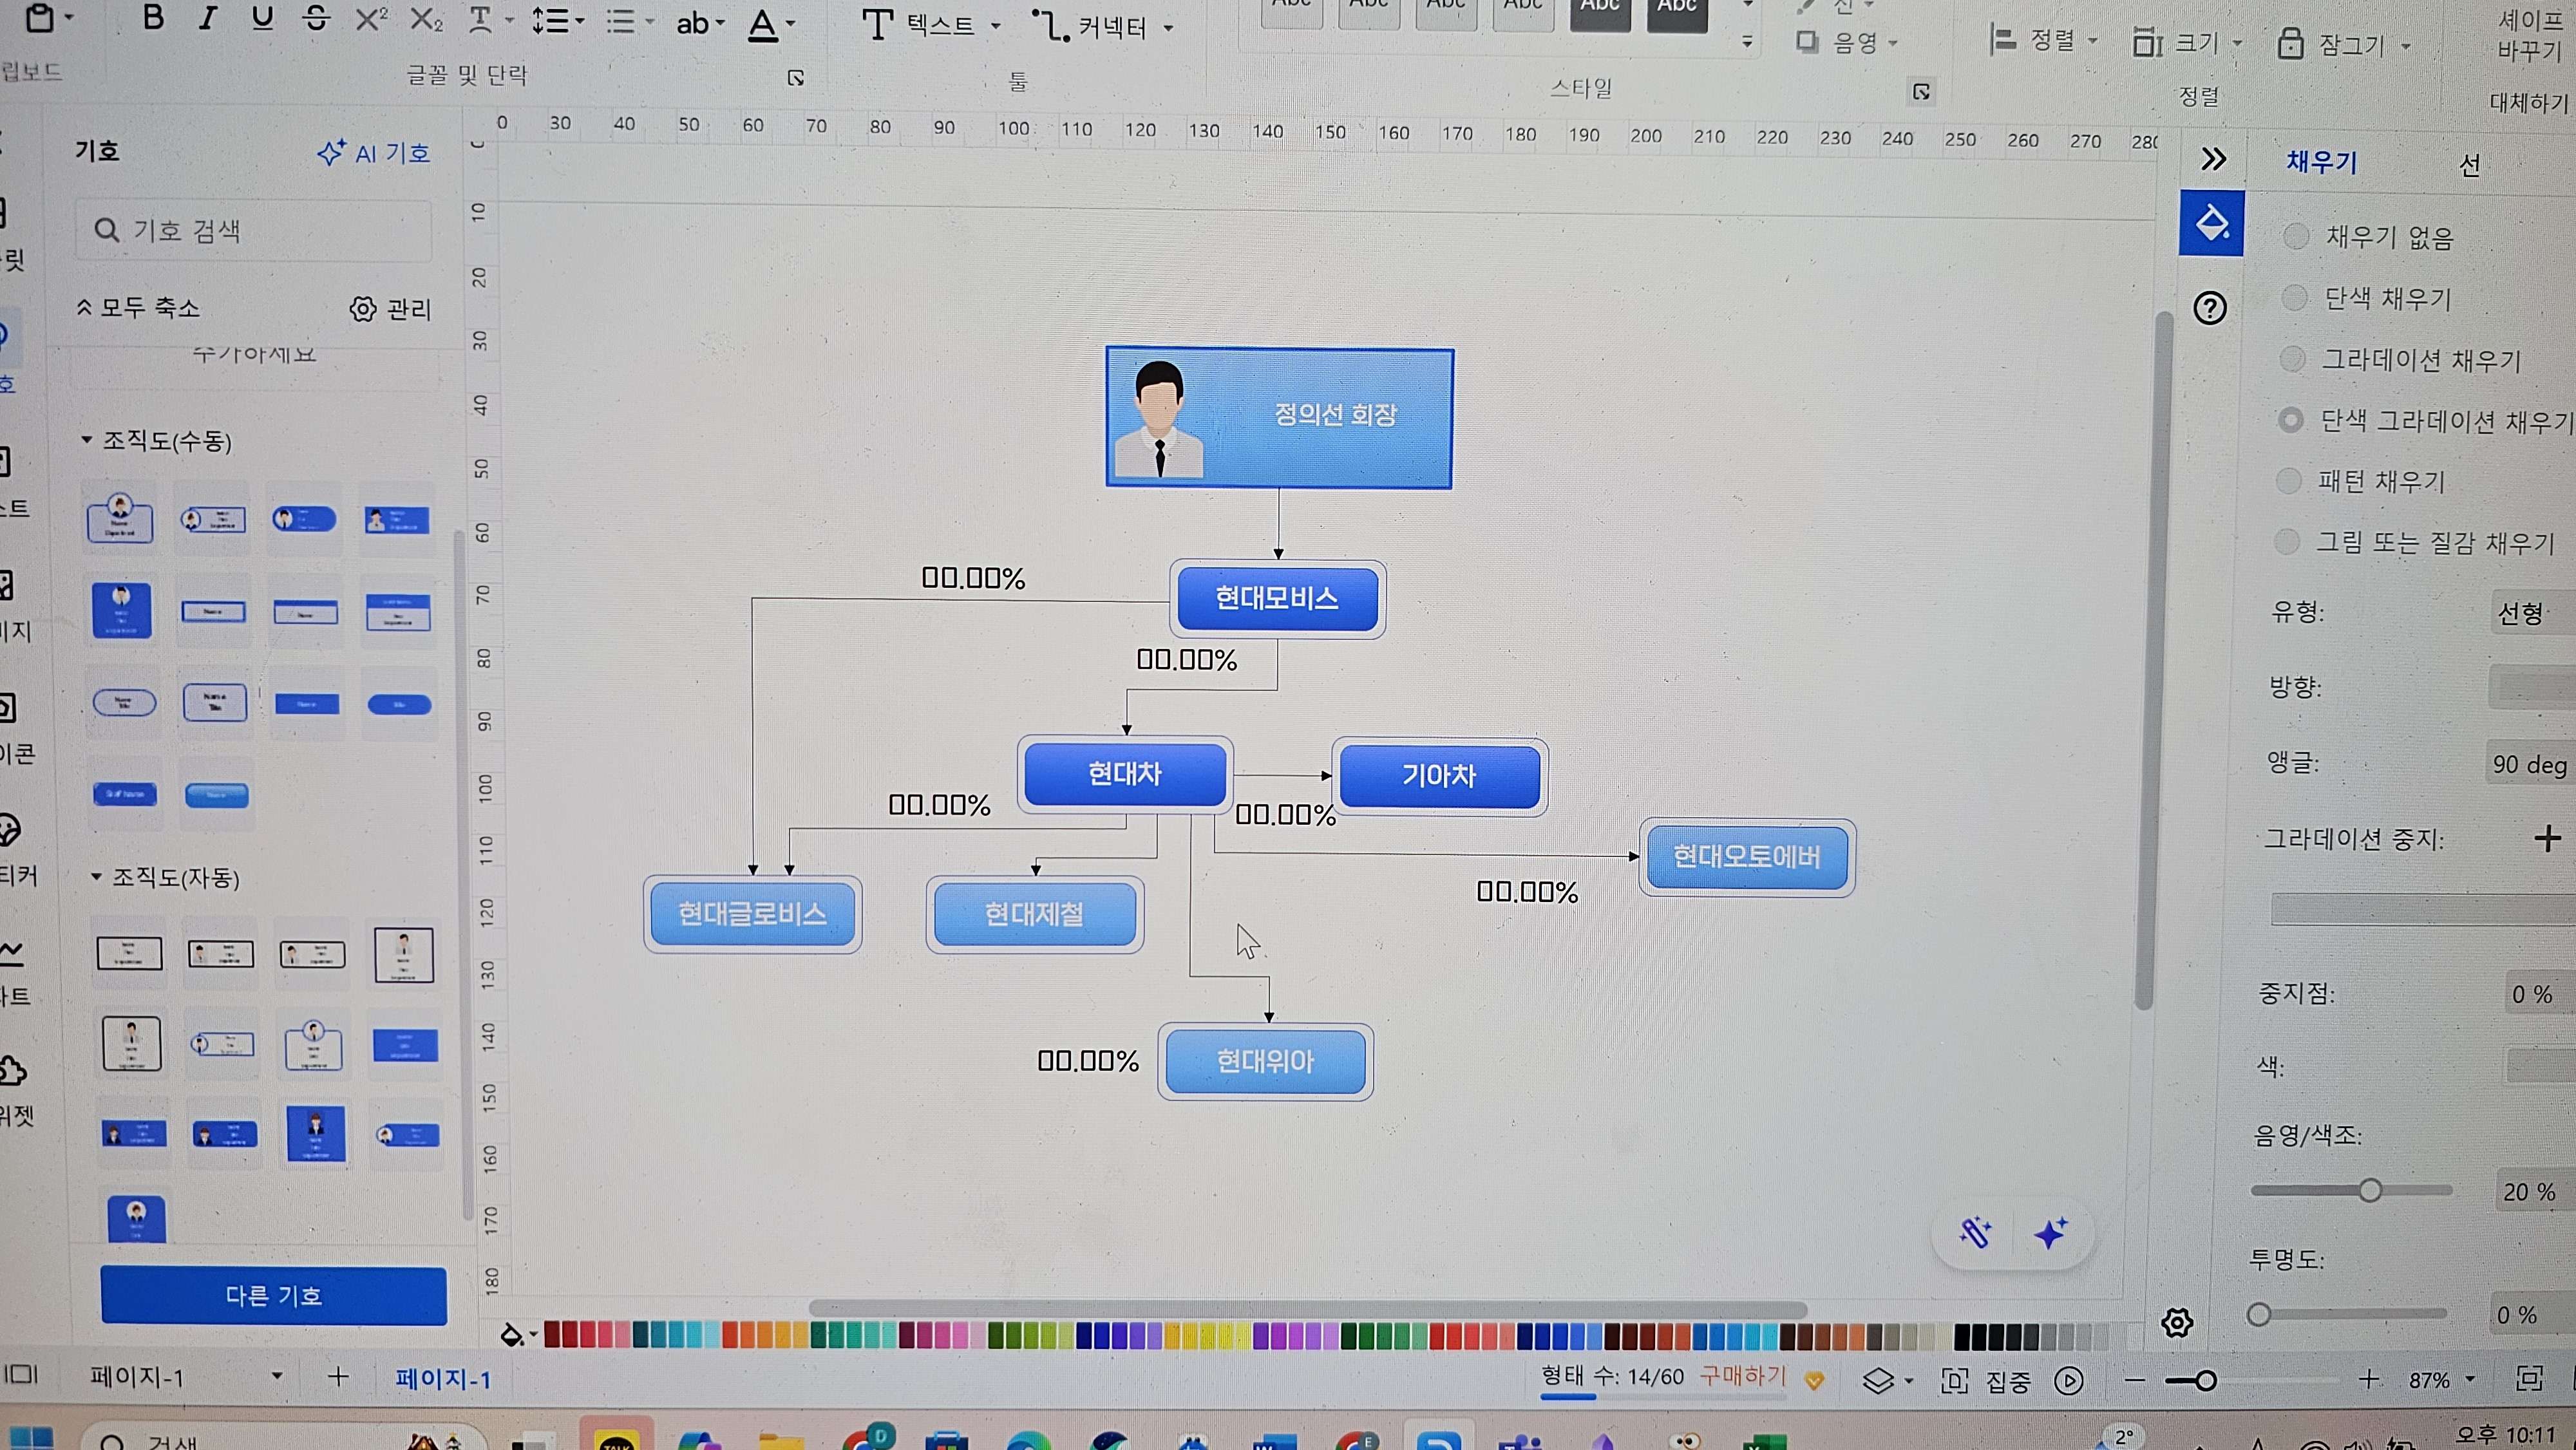Add a new page with plus icon
The width and height of the screenshot is (2576, 1450).
pyautogui.click(x=338, y=1377)
